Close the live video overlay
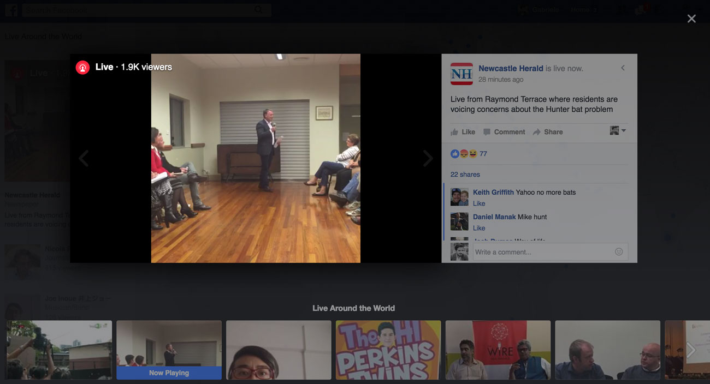 coord(691,19)
